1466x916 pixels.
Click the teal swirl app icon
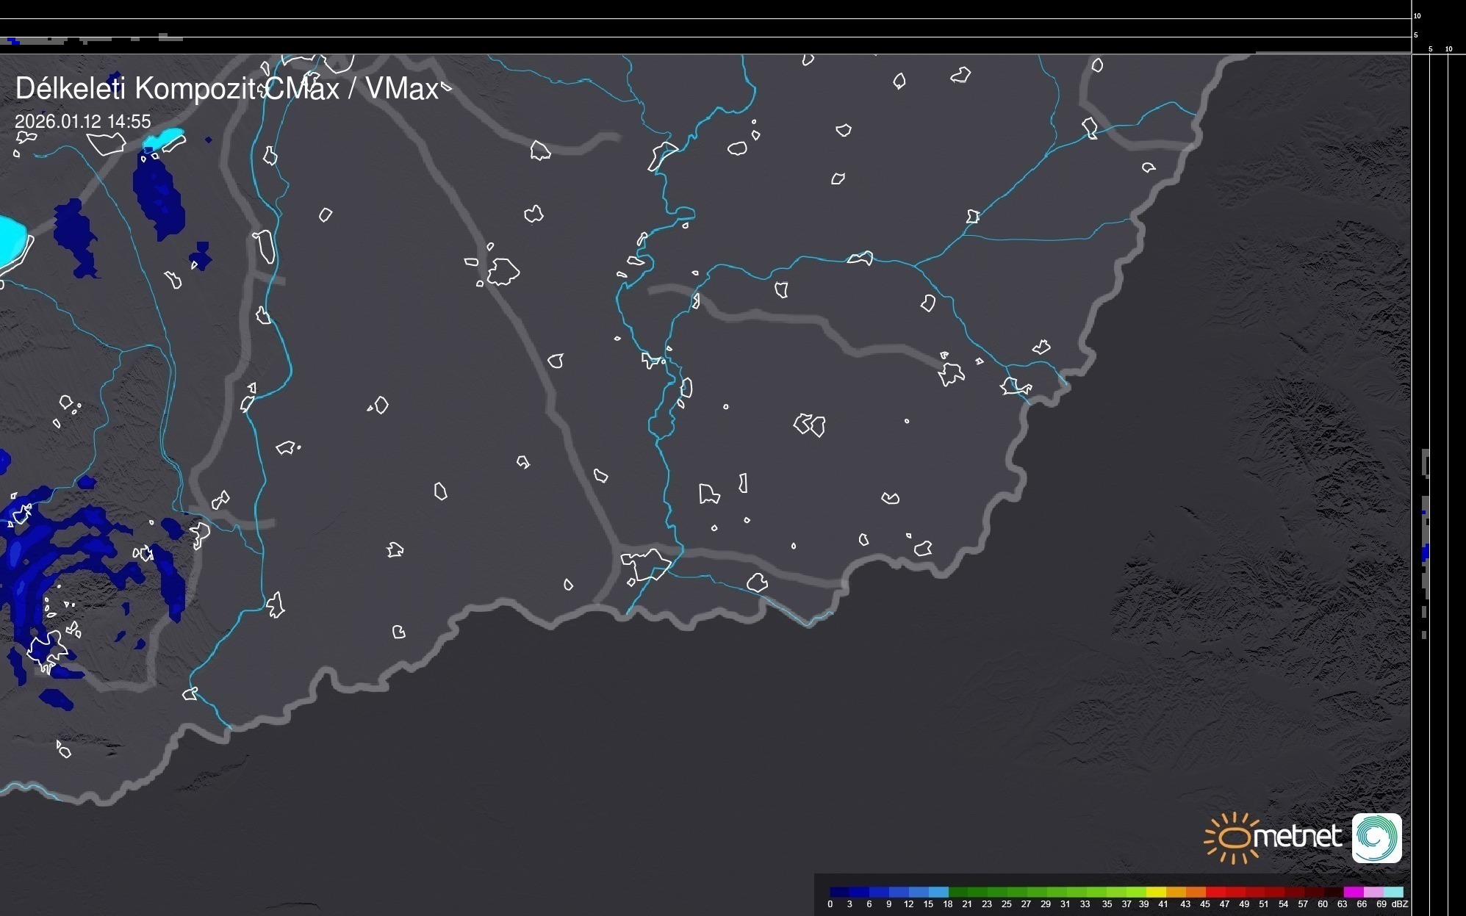pos(1376,838)
